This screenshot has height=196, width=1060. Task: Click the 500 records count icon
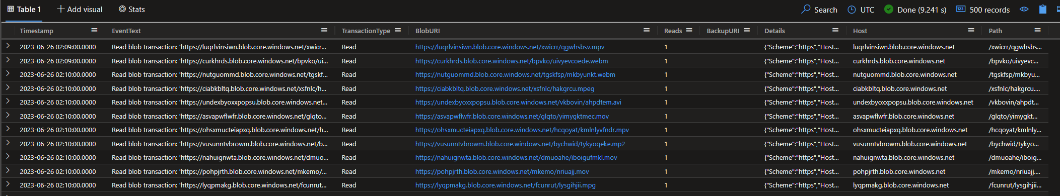pyautogui.click(x=961, y=9)
